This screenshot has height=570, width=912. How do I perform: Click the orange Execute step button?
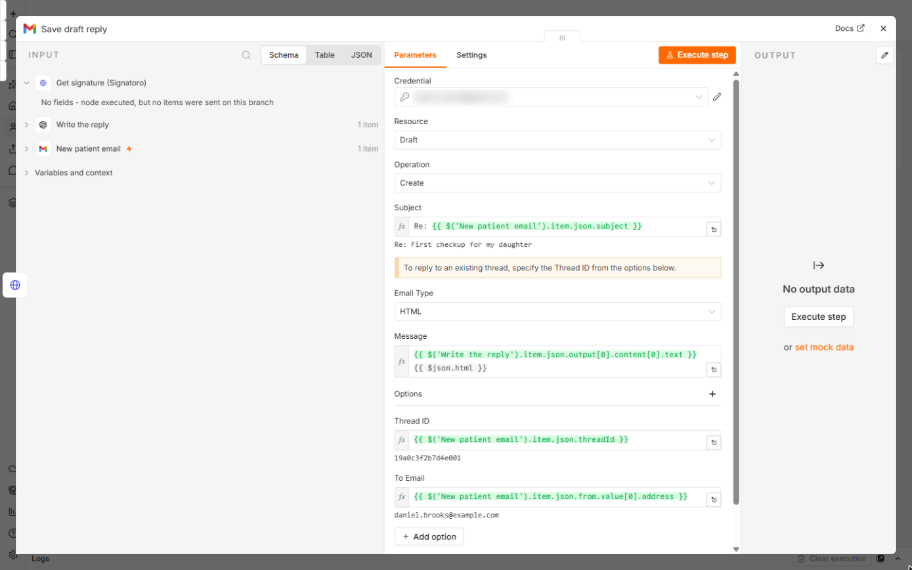click(697, 55)
